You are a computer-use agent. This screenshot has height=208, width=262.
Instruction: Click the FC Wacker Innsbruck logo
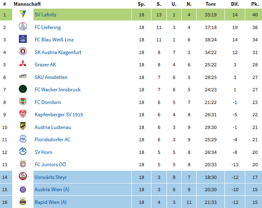tap(23, 89)
